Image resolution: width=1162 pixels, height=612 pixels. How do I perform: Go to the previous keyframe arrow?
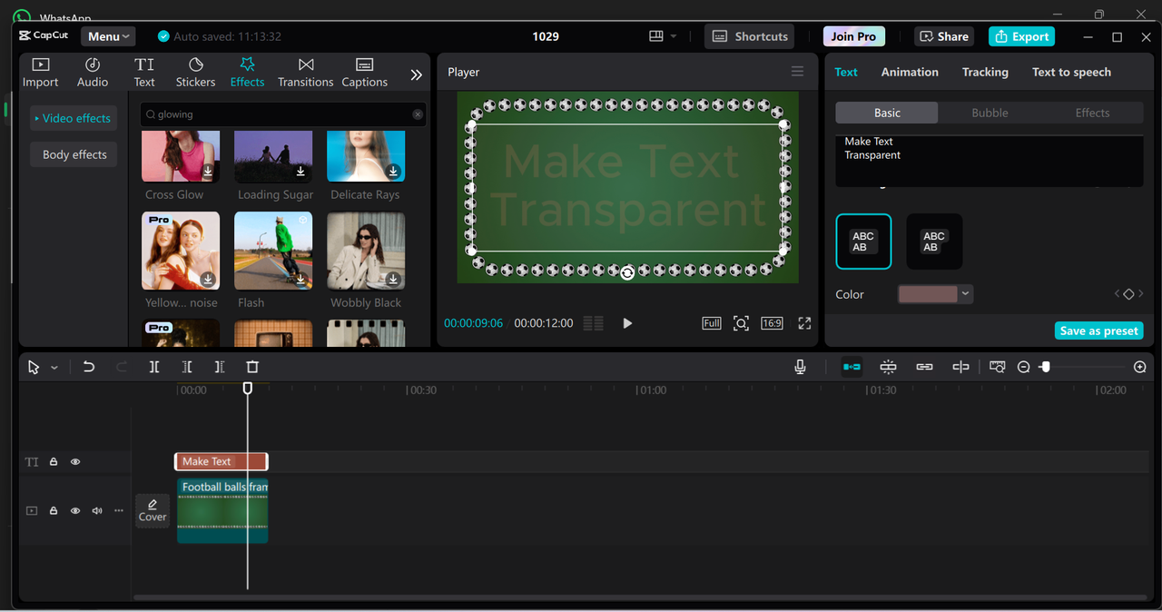click(x=1117, y=294)
